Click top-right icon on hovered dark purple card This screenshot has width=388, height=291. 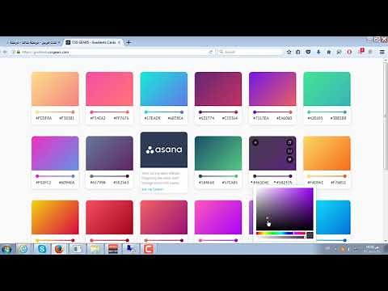click(x=289, y=142)
